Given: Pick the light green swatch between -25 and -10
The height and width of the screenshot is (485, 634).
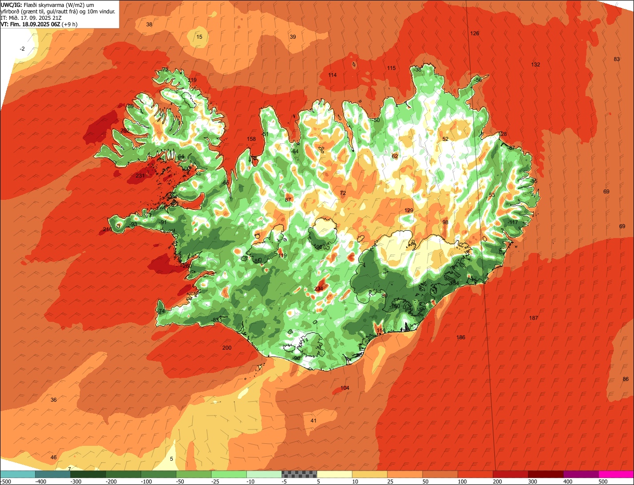Looking at the screenshot, I should 229,474.
